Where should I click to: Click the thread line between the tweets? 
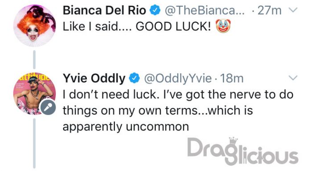[34, 60]
